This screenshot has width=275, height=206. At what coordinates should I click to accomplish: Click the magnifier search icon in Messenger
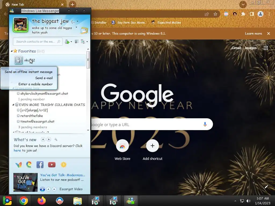click(59, 42)
